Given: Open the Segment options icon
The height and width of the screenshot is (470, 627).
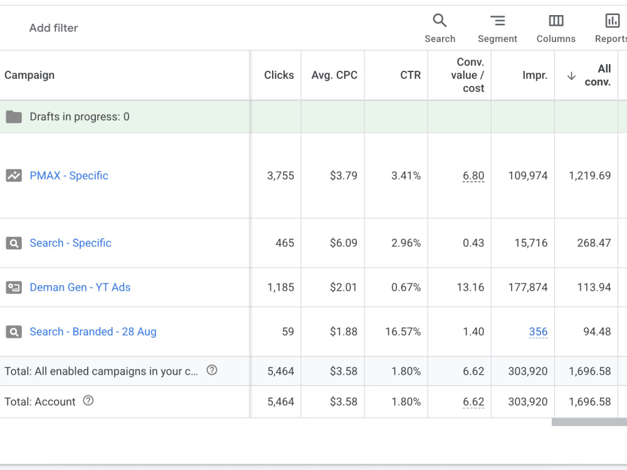Looking at the screenshot, I should coord(497,21).
